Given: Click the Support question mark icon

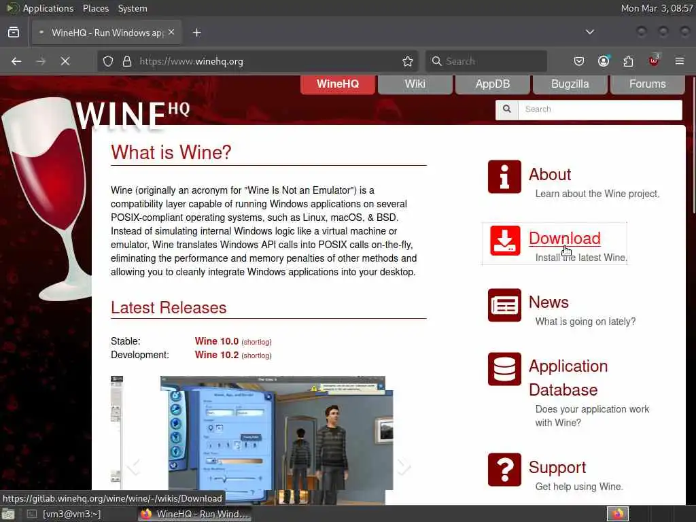Looking at the screenshot, I should click(x=504, y=470).
